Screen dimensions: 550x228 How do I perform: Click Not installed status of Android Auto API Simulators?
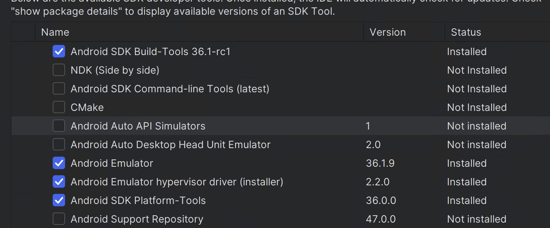(x=476, y=126)
